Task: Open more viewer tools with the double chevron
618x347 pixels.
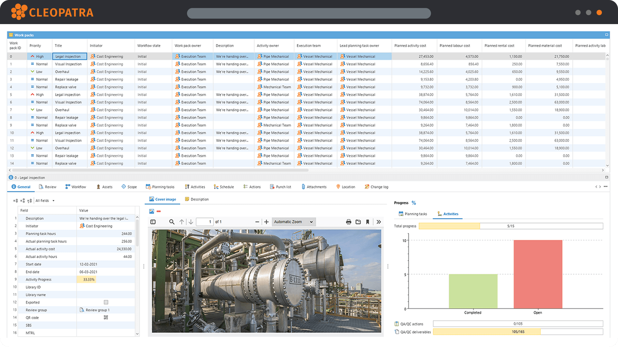Action: [379, 222]
